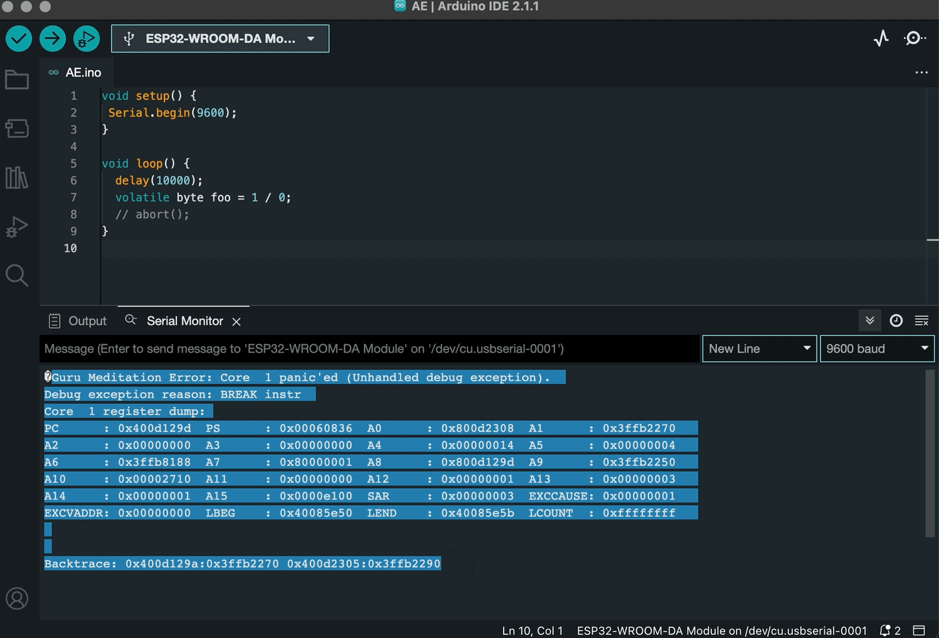Close the Serial Monitor tab

pos(236,322)
